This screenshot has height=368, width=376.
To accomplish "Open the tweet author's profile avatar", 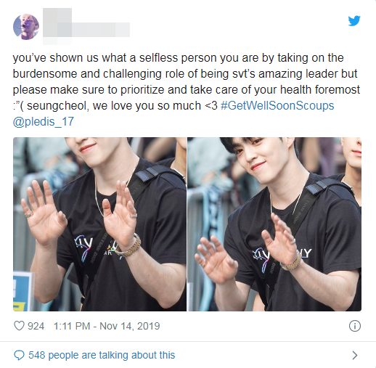I will 26,27.
